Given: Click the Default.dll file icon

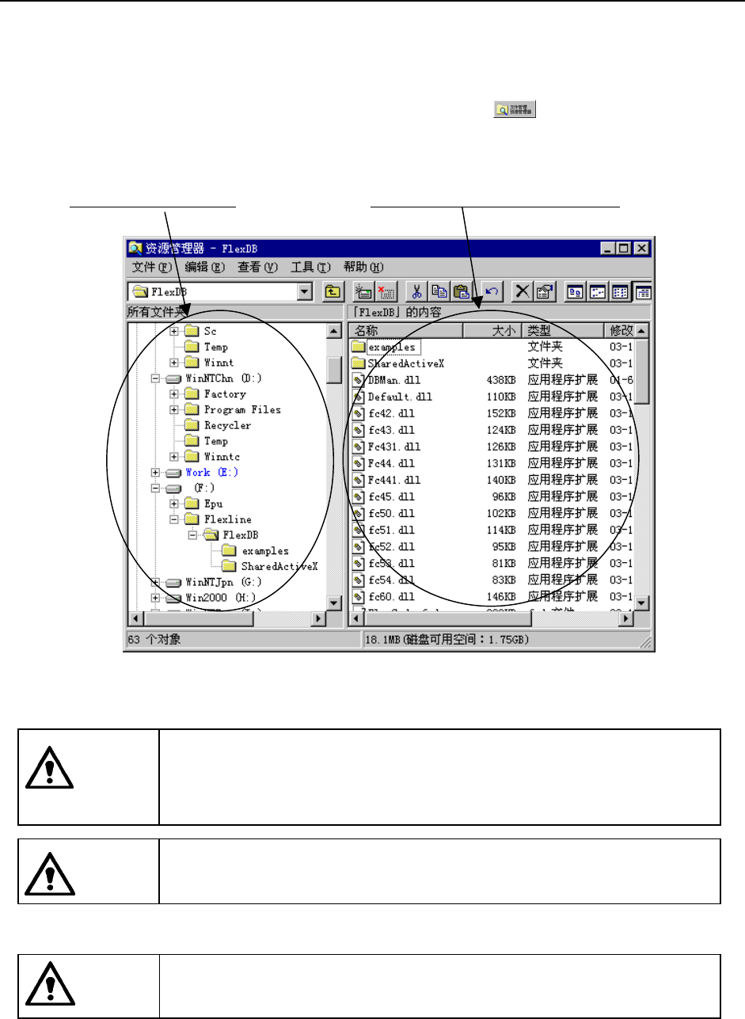Looking at the screenshot, I should [359, 397].
